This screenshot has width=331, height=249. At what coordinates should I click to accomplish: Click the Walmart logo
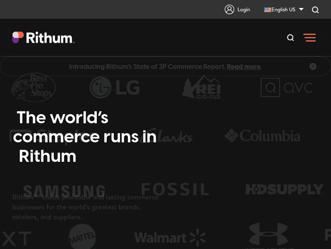170,238
